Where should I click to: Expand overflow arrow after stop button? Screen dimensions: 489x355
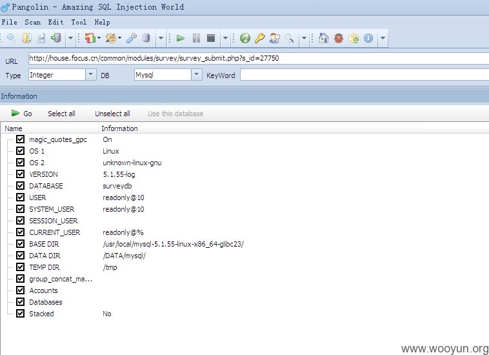pyautogui.click(x=225, y=38)
